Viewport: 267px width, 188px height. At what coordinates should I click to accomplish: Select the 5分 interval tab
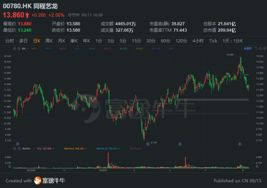coord(123,41)
